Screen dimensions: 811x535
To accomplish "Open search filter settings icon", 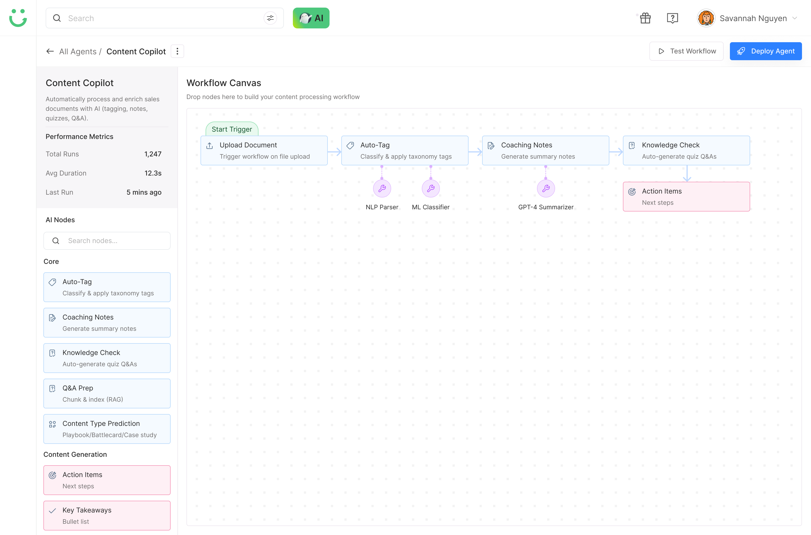I will click(x=270, y=18).
